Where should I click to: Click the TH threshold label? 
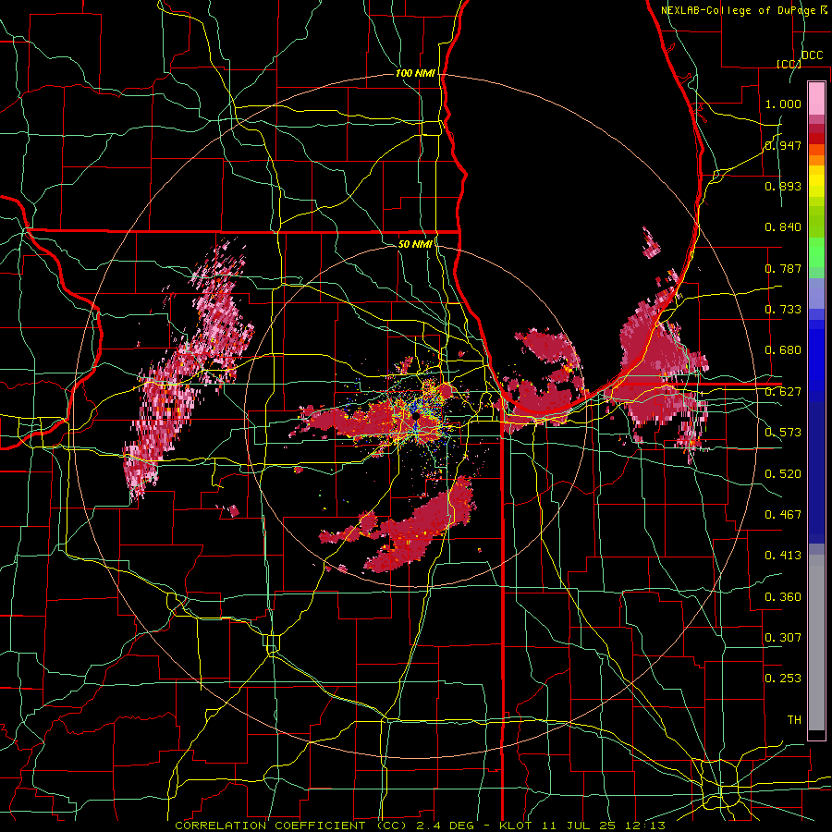[x=794, y=720]
